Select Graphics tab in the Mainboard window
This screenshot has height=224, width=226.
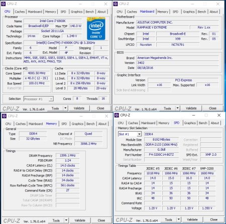pos(189,12)
